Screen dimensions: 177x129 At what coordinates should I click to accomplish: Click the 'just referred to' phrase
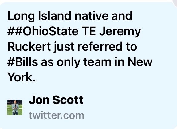coord(95,47)
